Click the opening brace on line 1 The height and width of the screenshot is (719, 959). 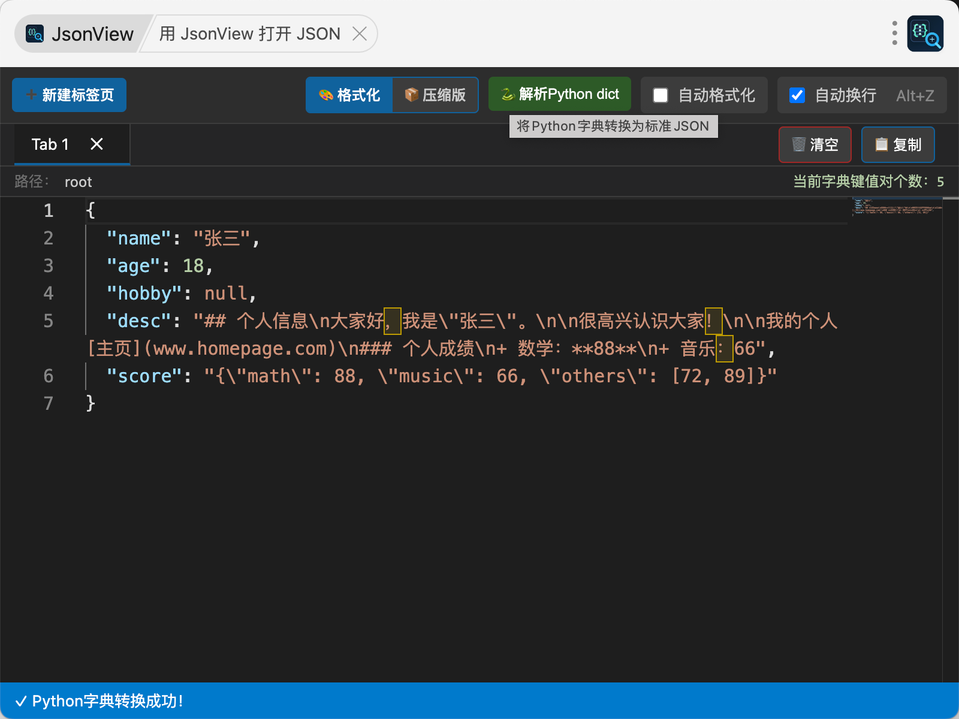91,210
